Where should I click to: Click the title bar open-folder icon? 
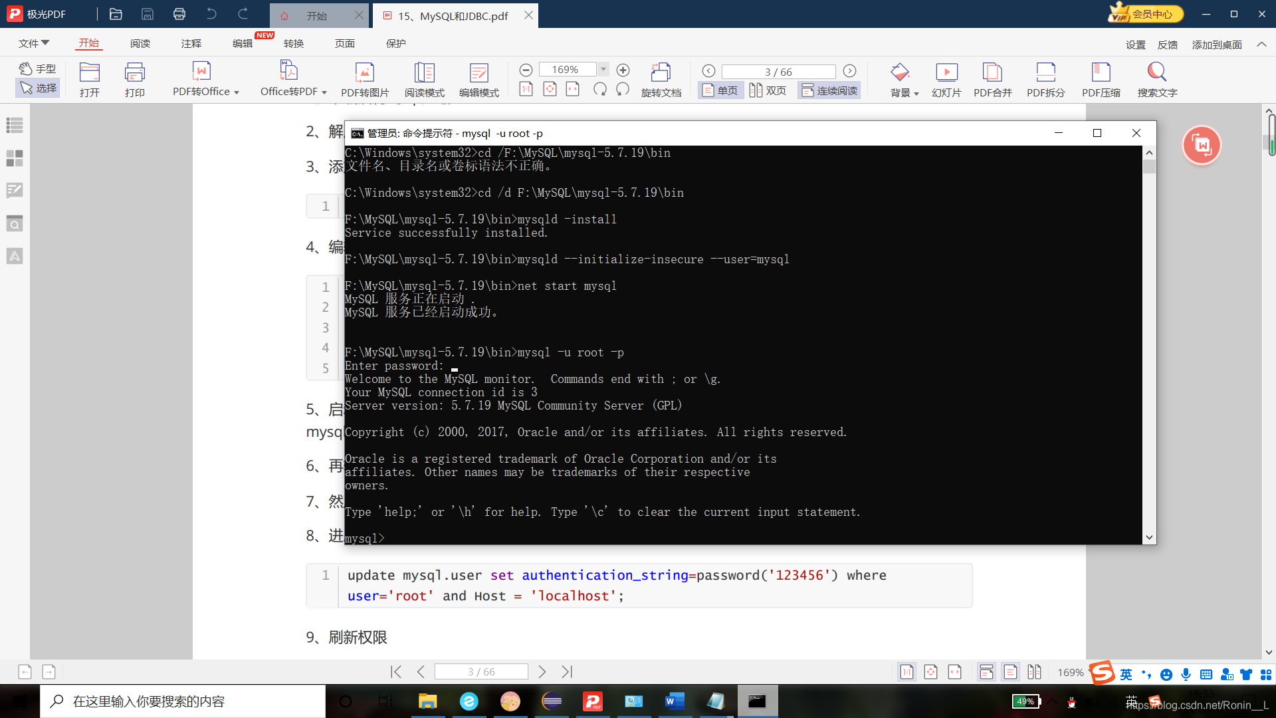click(116, 14)
